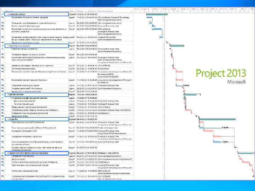Click the Start date cell of Розробка row
This screenshot has height=191, width=255.
(82, 119)
